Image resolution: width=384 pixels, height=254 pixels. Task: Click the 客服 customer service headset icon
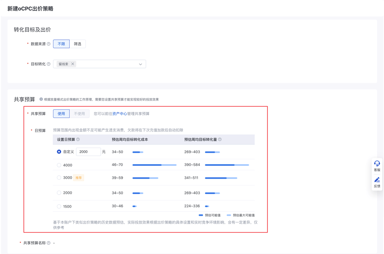click(x=377, y=164)
